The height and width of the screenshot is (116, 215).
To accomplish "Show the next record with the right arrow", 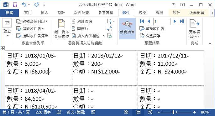I will [x=175, y=21].
